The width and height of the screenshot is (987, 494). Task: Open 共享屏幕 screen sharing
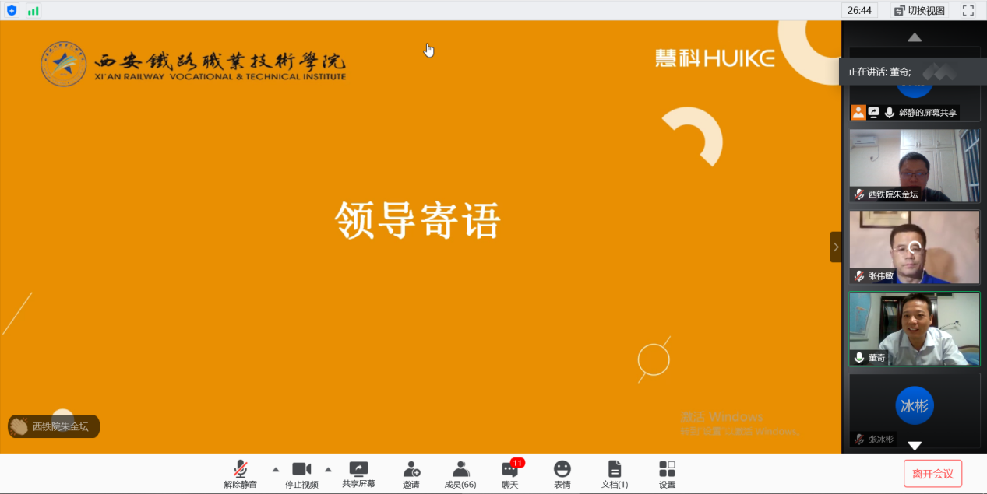358,473
